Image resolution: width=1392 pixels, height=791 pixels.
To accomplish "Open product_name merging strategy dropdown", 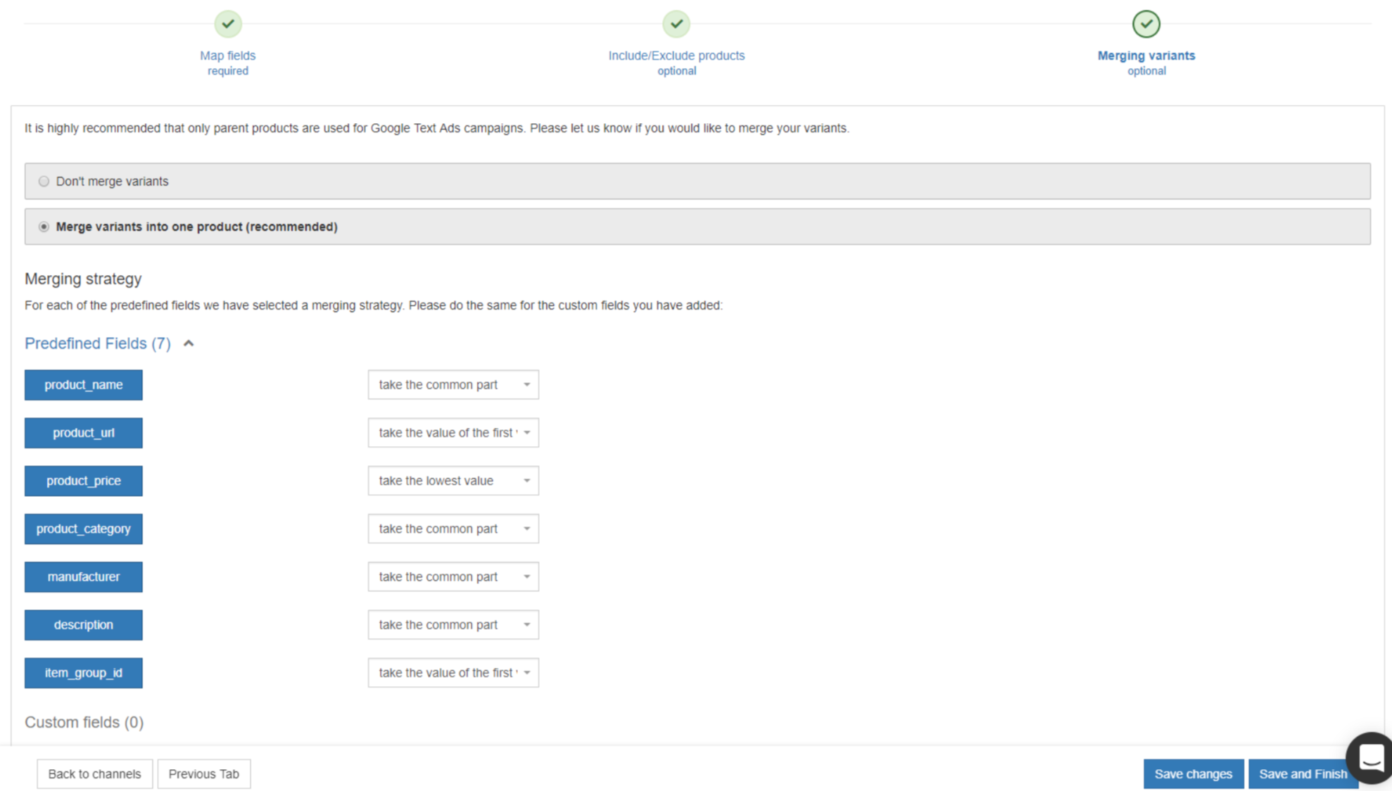I will (x=453, y=385).
